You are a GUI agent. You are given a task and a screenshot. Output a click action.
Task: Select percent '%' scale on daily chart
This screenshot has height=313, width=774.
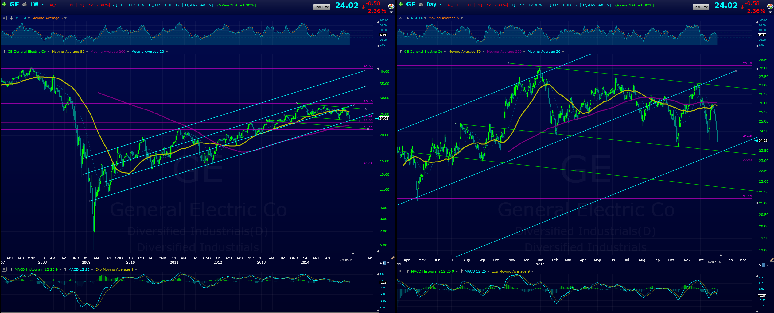(768, 265)
